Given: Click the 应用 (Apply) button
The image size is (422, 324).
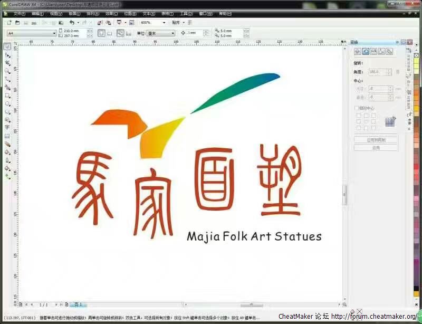Looking at the screenshot, I should (x=376, y=148).
